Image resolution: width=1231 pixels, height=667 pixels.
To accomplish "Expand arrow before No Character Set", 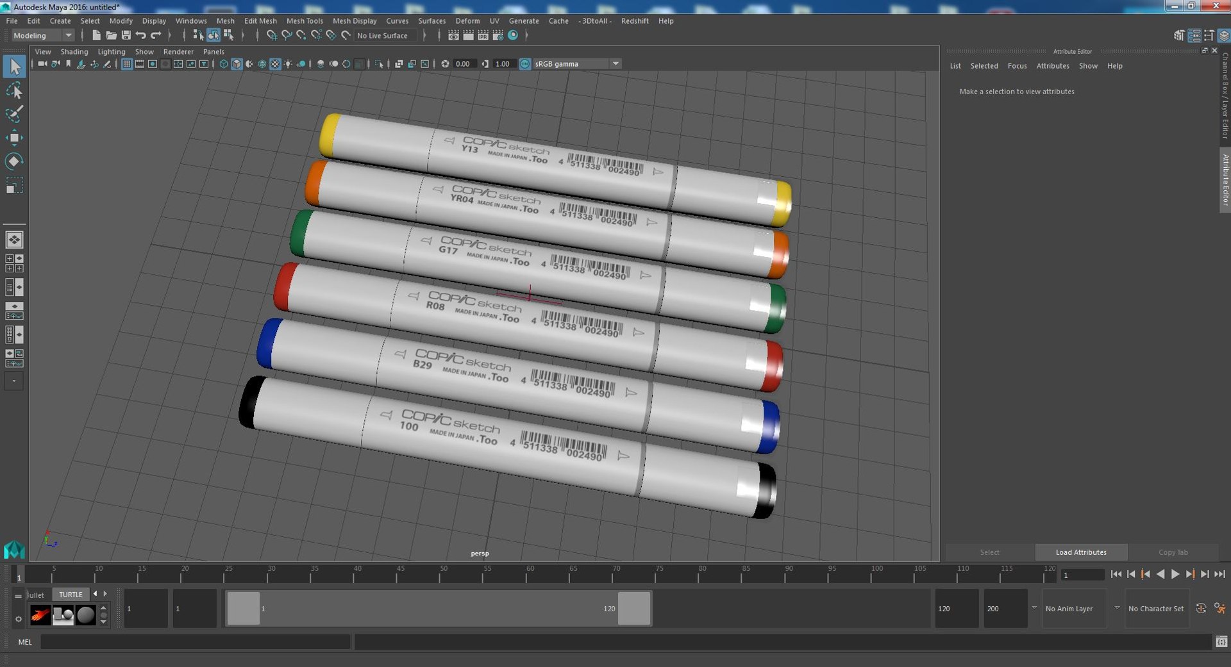I will (1117, 607).
